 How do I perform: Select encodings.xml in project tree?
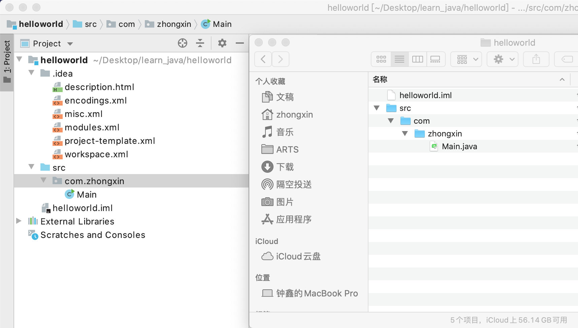[x=96, y=100]
